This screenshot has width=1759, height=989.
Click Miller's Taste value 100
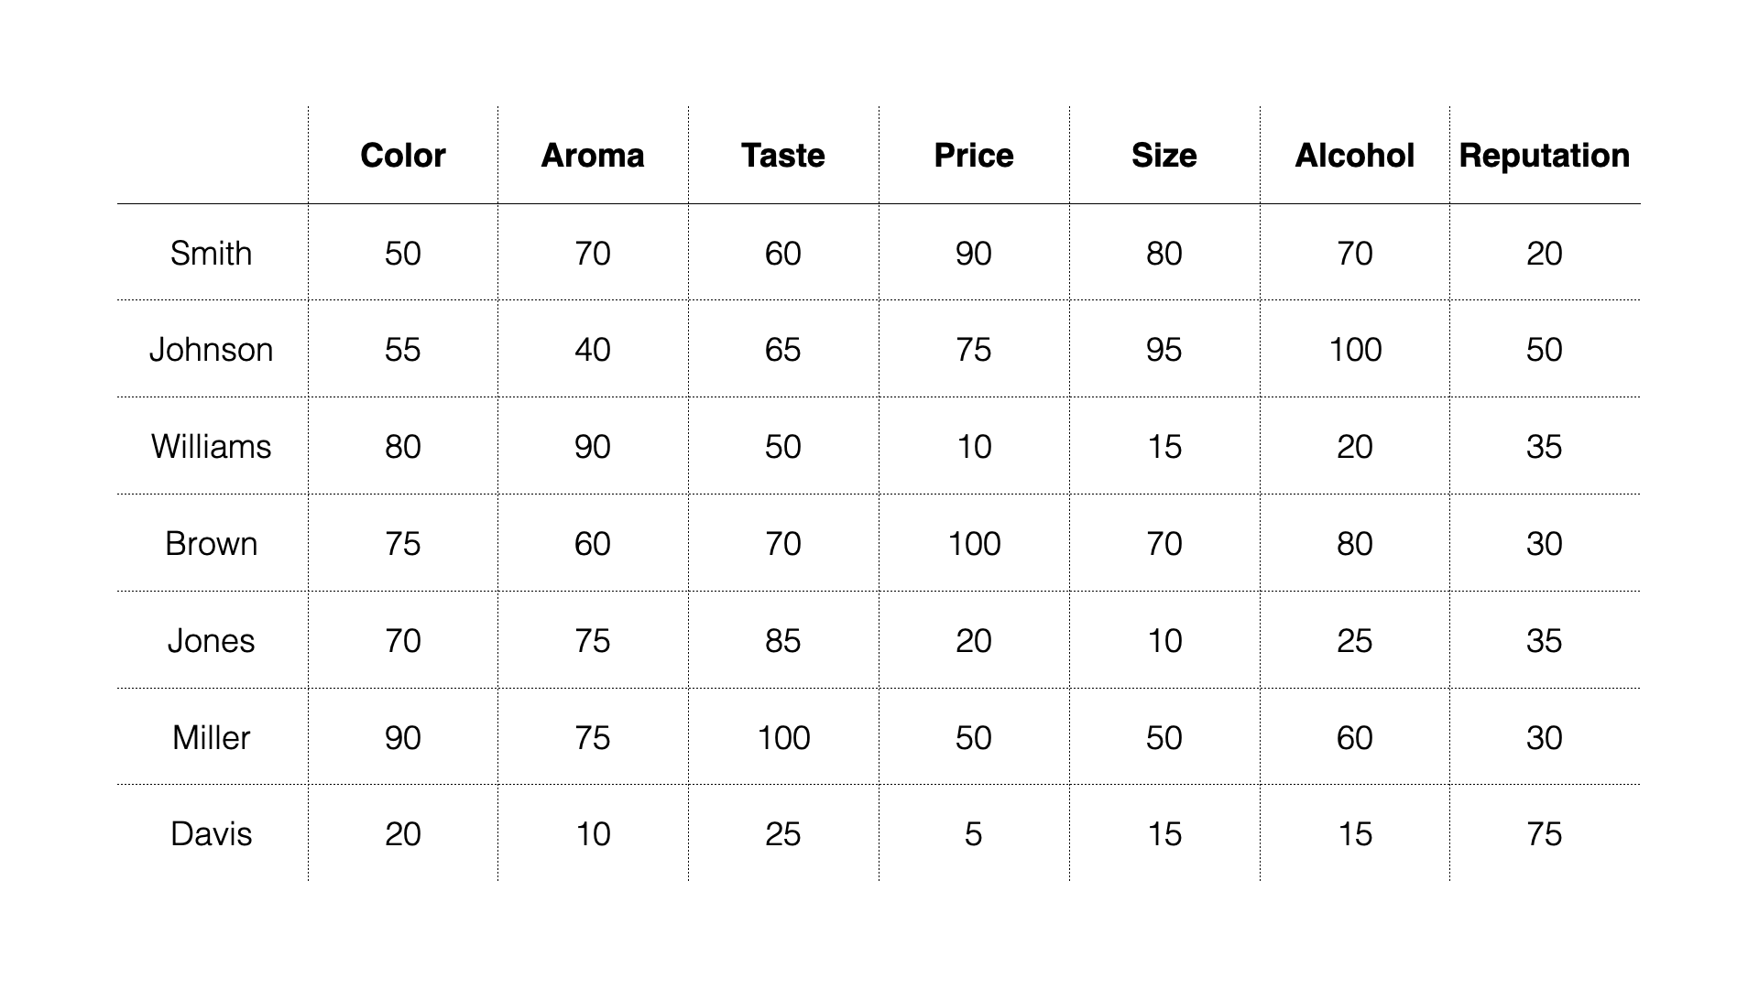pos(783,738)
